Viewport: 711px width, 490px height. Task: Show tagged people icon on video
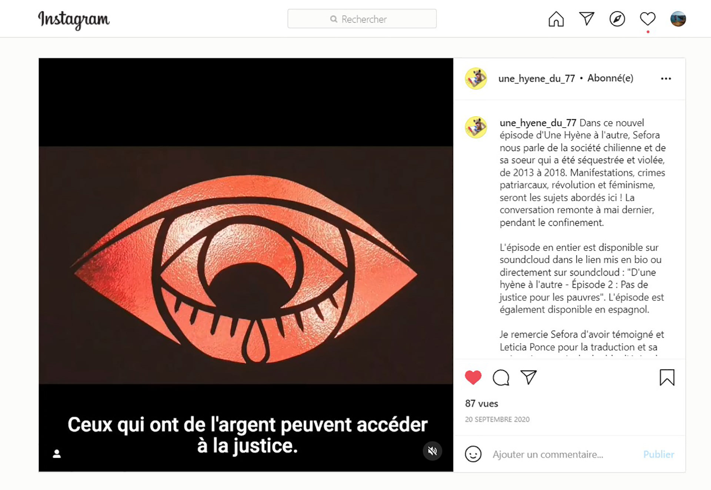point(57,454)
